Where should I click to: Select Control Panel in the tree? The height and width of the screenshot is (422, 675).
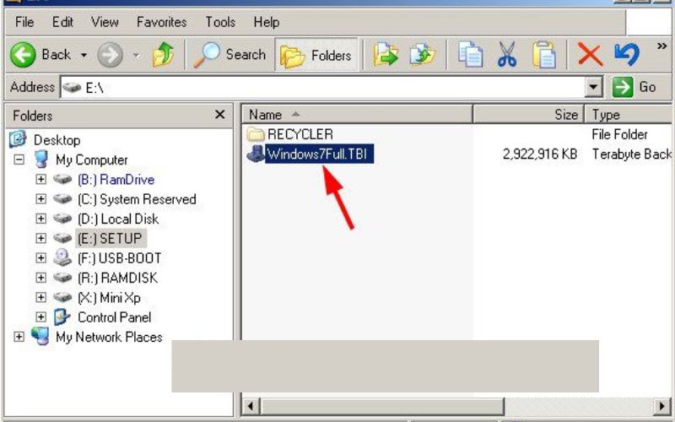coord(114,317)
